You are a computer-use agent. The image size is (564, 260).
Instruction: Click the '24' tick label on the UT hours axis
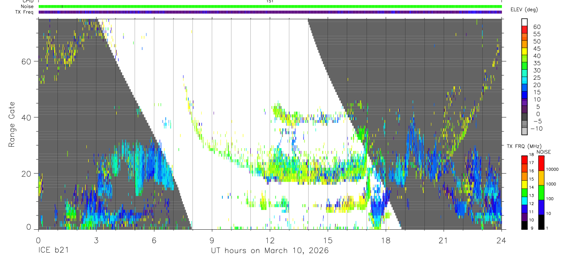pyautogui.click(x=502, y=240)
